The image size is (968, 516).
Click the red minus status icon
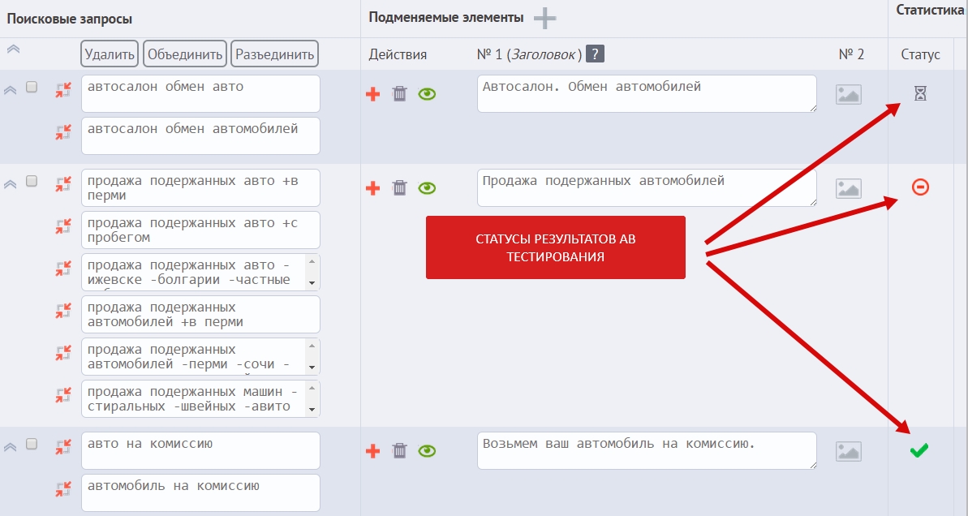[x=920, y=187]
